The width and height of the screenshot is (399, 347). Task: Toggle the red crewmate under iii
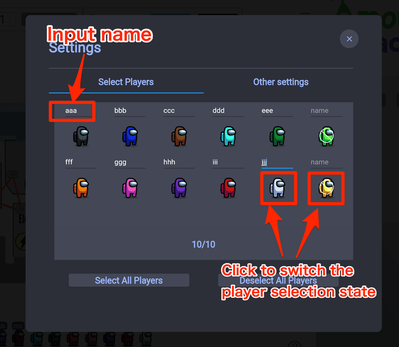point(228,188)
